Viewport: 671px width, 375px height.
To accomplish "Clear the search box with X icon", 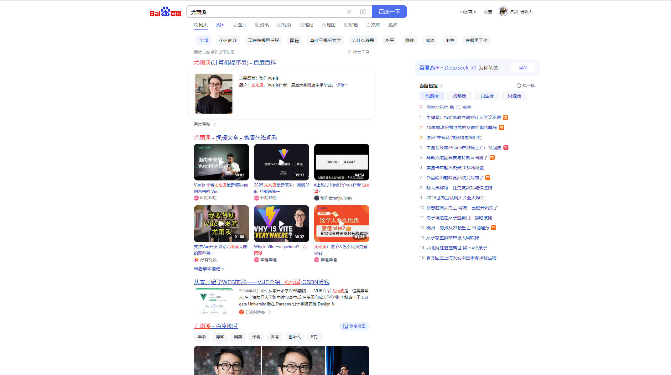I will pos(349,12).
